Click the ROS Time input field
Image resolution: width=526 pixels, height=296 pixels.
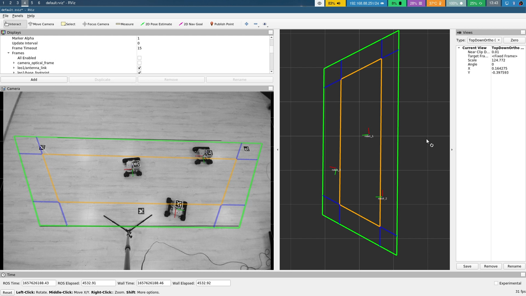point(38,283)
